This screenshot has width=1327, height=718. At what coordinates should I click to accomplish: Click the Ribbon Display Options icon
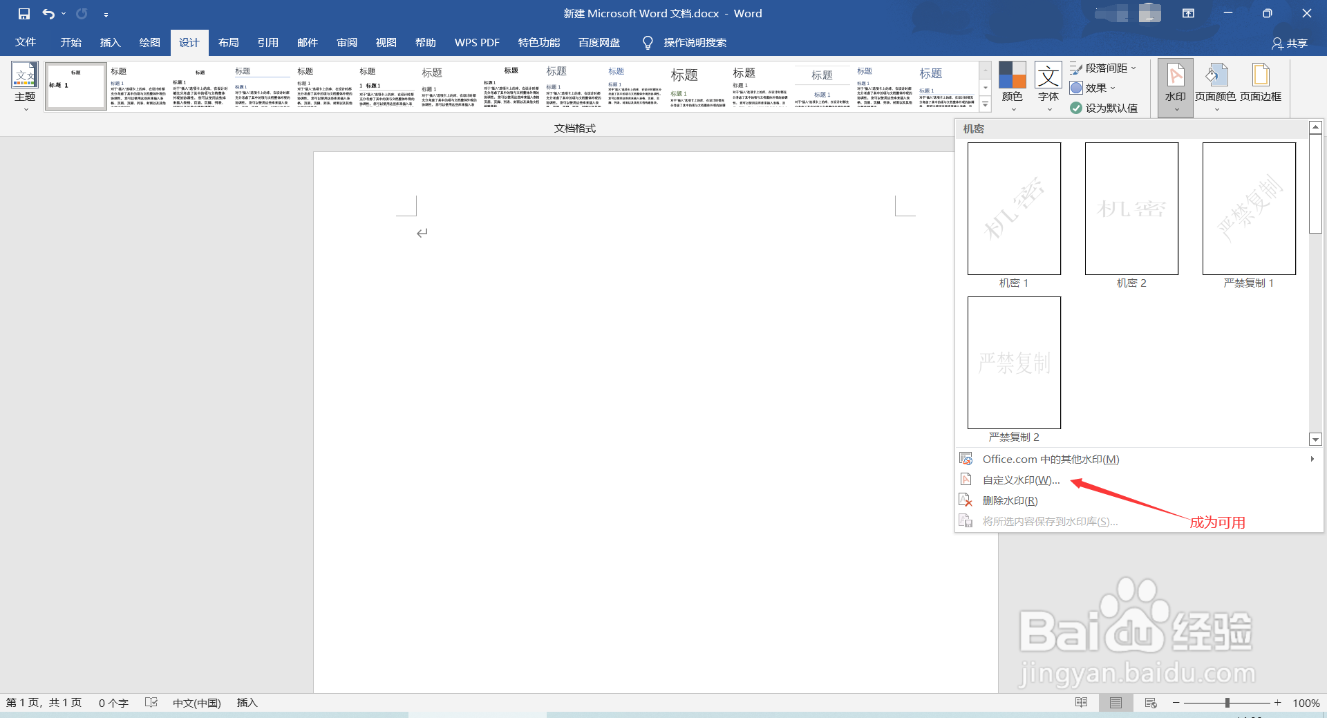[x=1188, y=14]
